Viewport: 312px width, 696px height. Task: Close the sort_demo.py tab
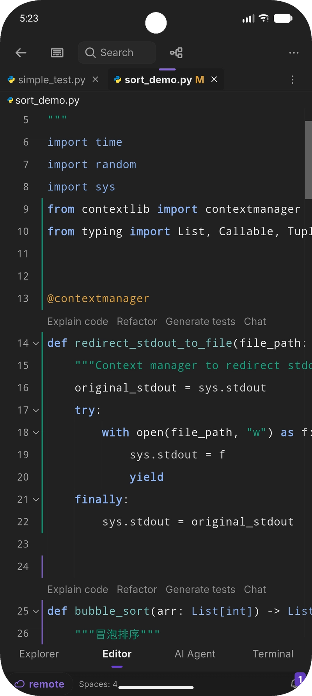point(214,79)
